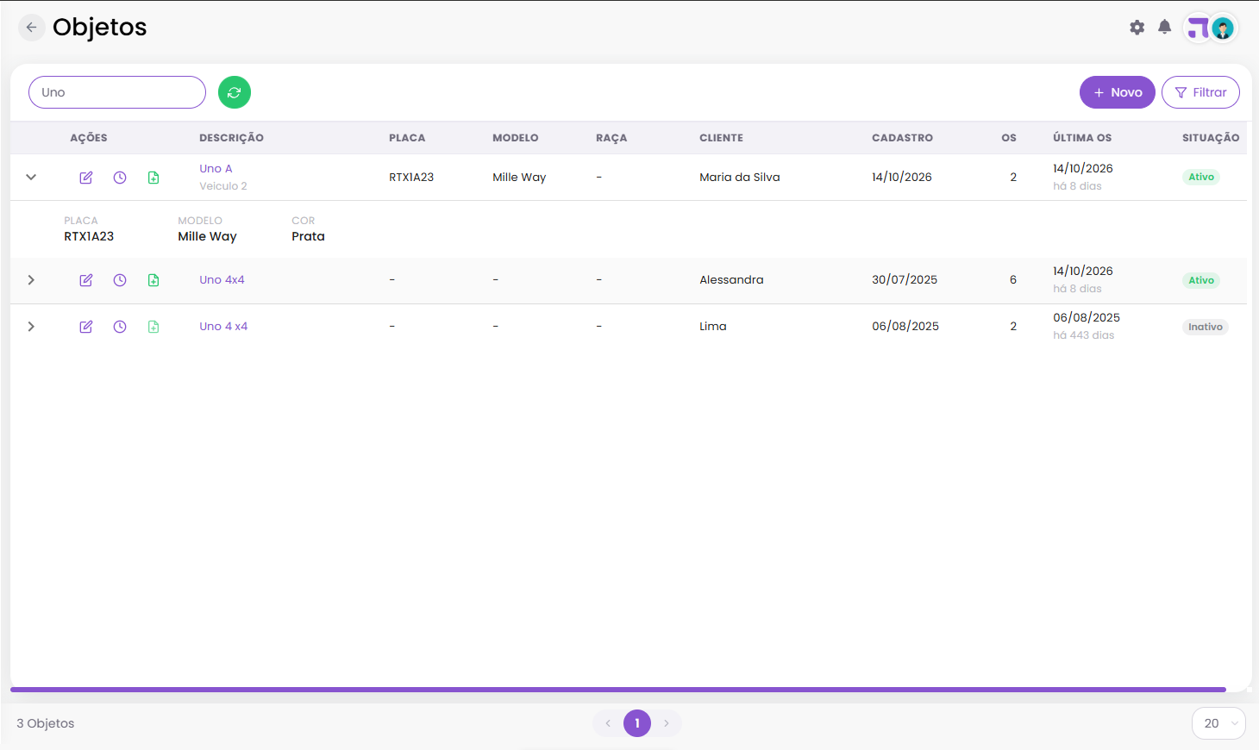Viewport: 1259px width, 750px height.
Task: Collapse the Uno A row details
Action: [31, 178]
